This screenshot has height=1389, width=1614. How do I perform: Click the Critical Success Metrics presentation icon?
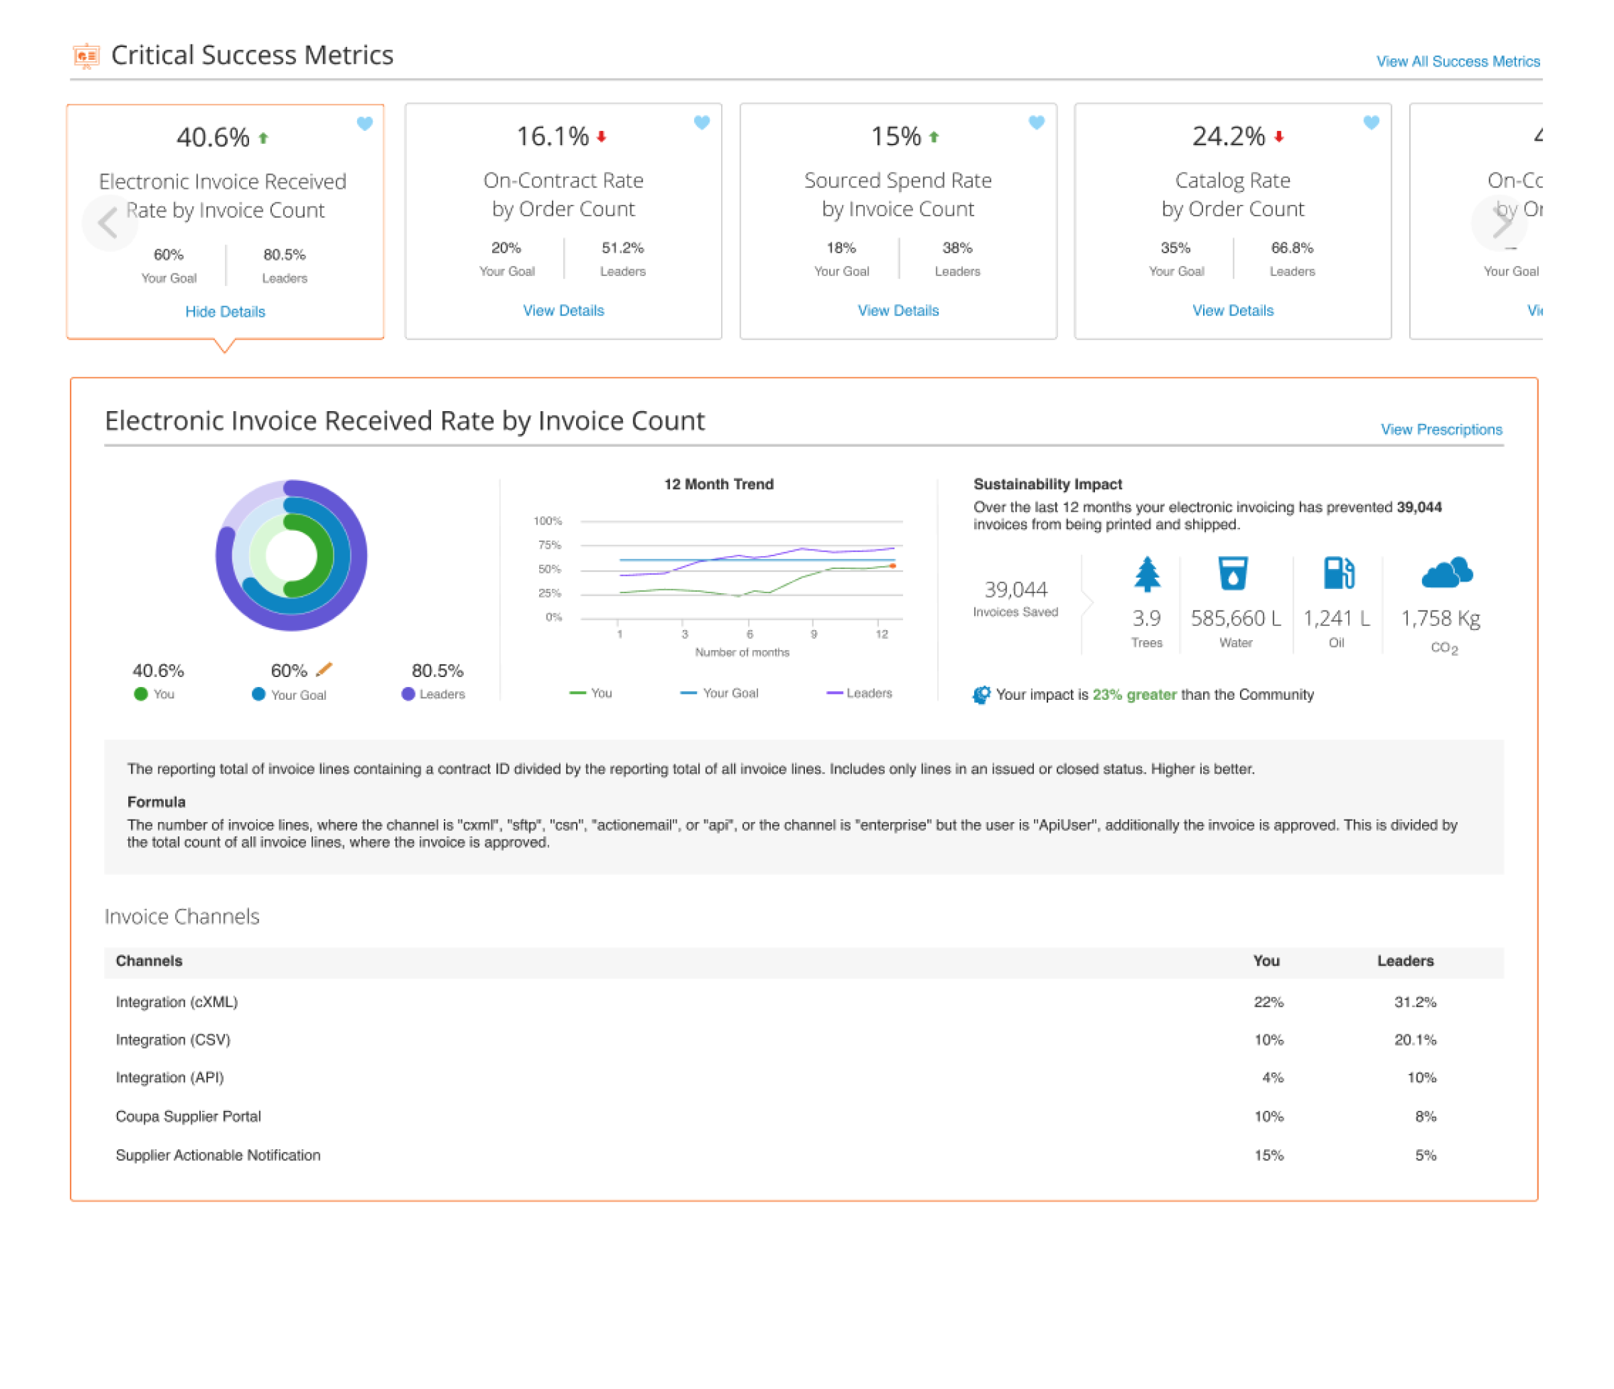pos(87,56)
